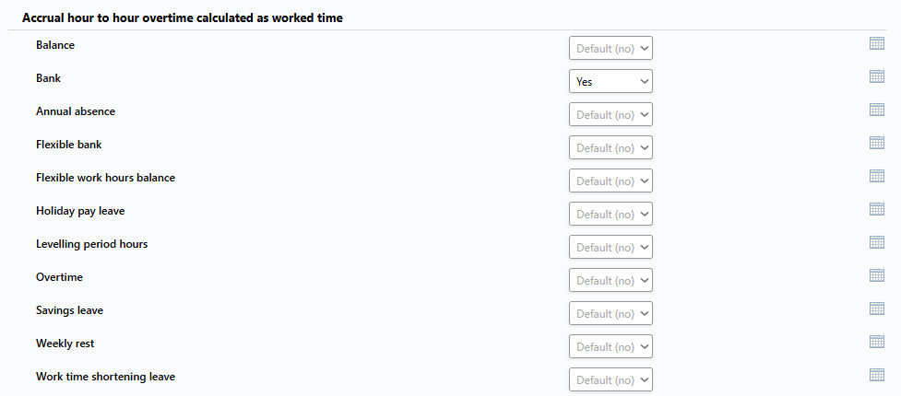Click calendar icon beside Annual absence

(877, 110)
